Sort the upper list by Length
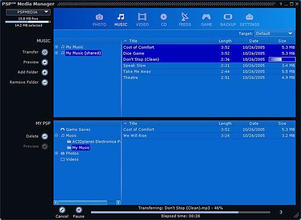 click(225, 41)
